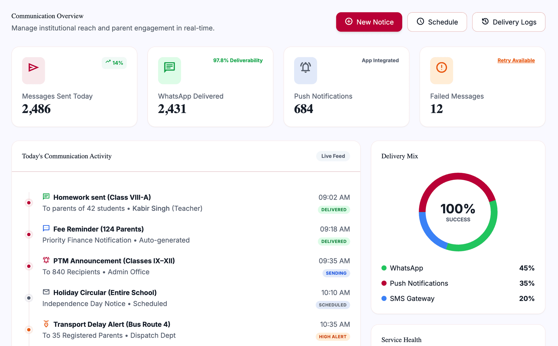Screen dimensions: 558x346
Task: Select the Transport Delay Alert timeline dot
Action: coord(29,330)
